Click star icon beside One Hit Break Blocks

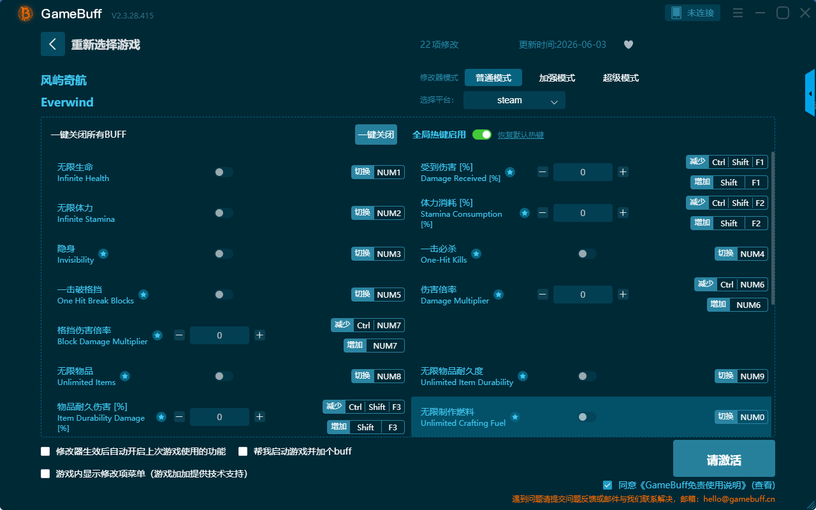coord(143,295)
